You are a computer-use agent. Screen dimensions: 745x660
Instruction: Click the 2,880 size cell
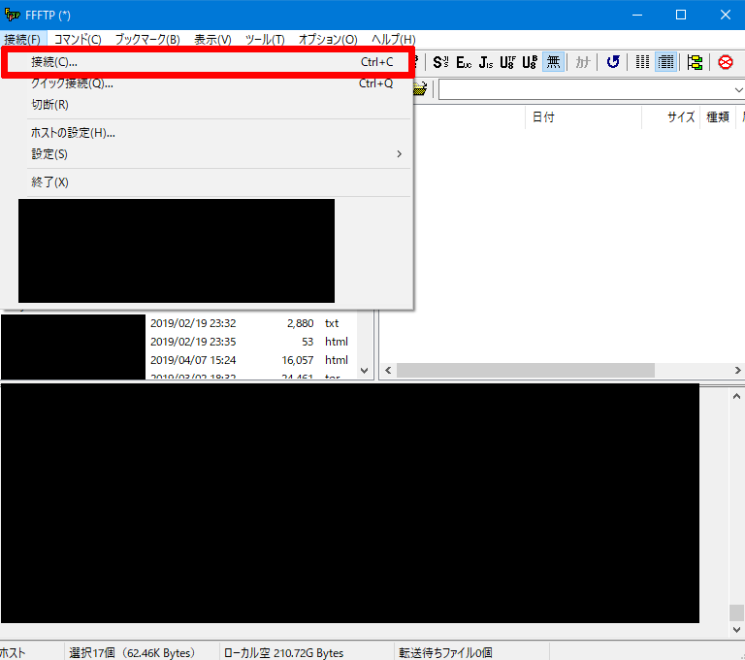[301, 323]
